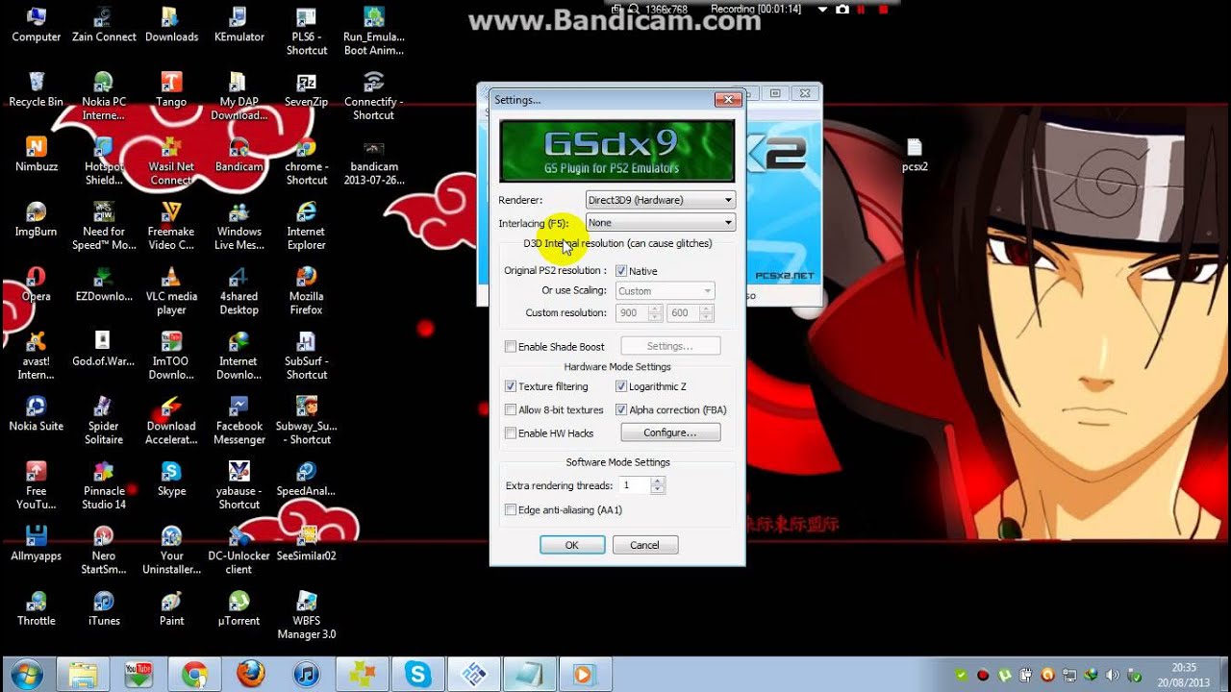Toggle Alpha correction (FBA) checkbox
The image size is (1231, 692).
(x=621, y=410)
